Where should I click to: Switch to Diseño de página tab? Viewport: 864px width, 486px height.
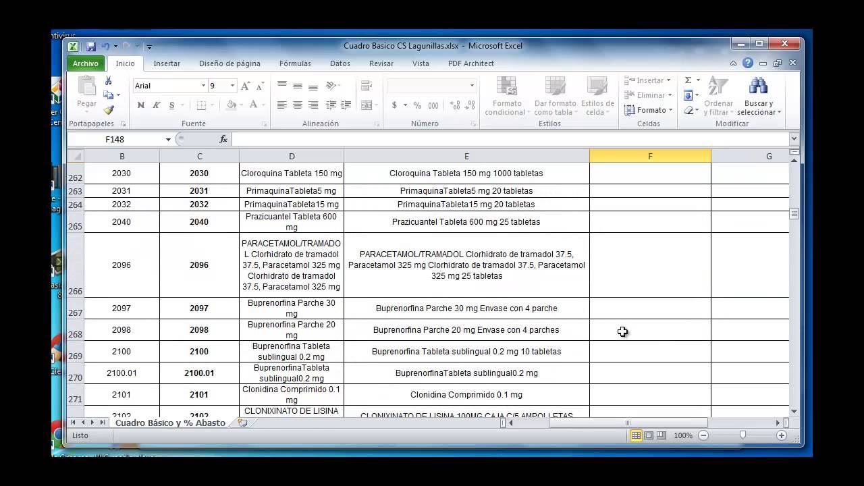[x=230, y=63]
